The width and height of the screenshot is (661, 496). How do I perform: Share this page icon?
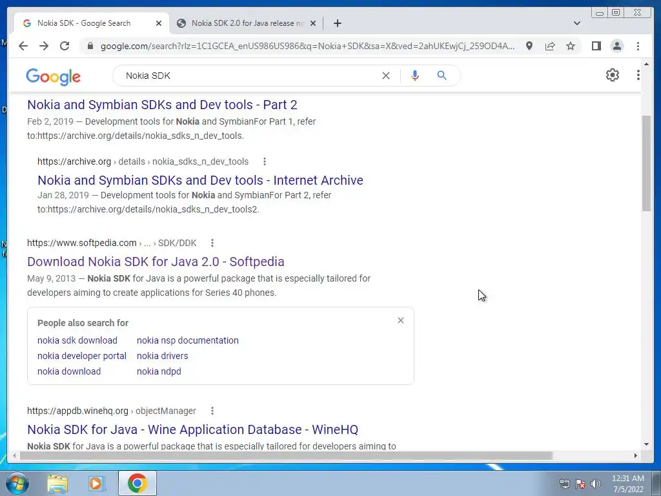click(x=550, y=46)
